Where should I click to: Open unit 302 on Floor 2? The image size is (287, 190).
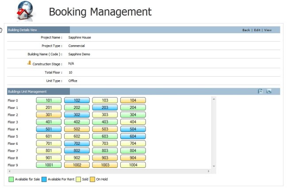pyautogui.click(x=77, y=115)
